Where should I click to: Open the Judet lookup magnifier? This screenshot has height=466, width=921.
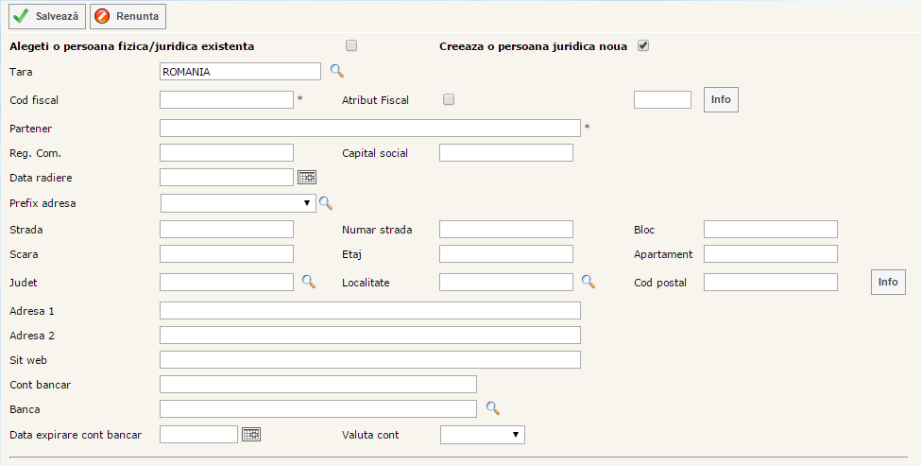pyautogui.click(x=308, y=281)
